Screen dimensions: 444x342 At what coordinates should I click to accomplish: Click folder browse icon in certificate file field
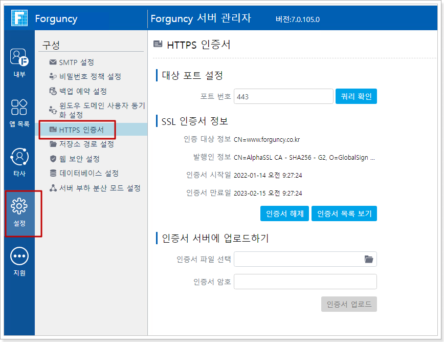click(369, 259)
